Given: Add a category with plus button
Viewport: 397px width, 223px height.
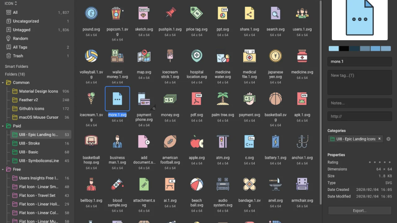Looking at the screenshot, I should coord(388,139).
